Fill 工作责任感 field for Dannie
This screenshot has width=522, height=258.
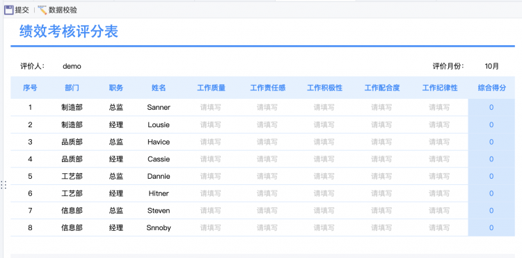coord(267,176)
